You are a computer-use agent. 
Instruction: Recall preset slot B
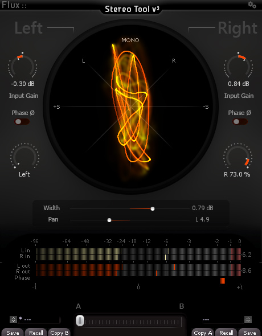click(x=226, y=333)
